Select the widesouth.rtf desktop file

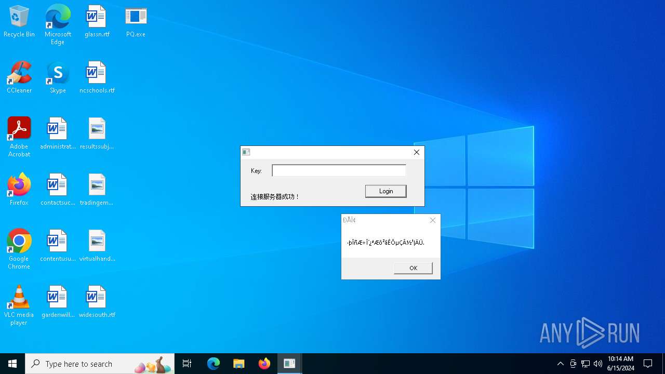point(97,302)
